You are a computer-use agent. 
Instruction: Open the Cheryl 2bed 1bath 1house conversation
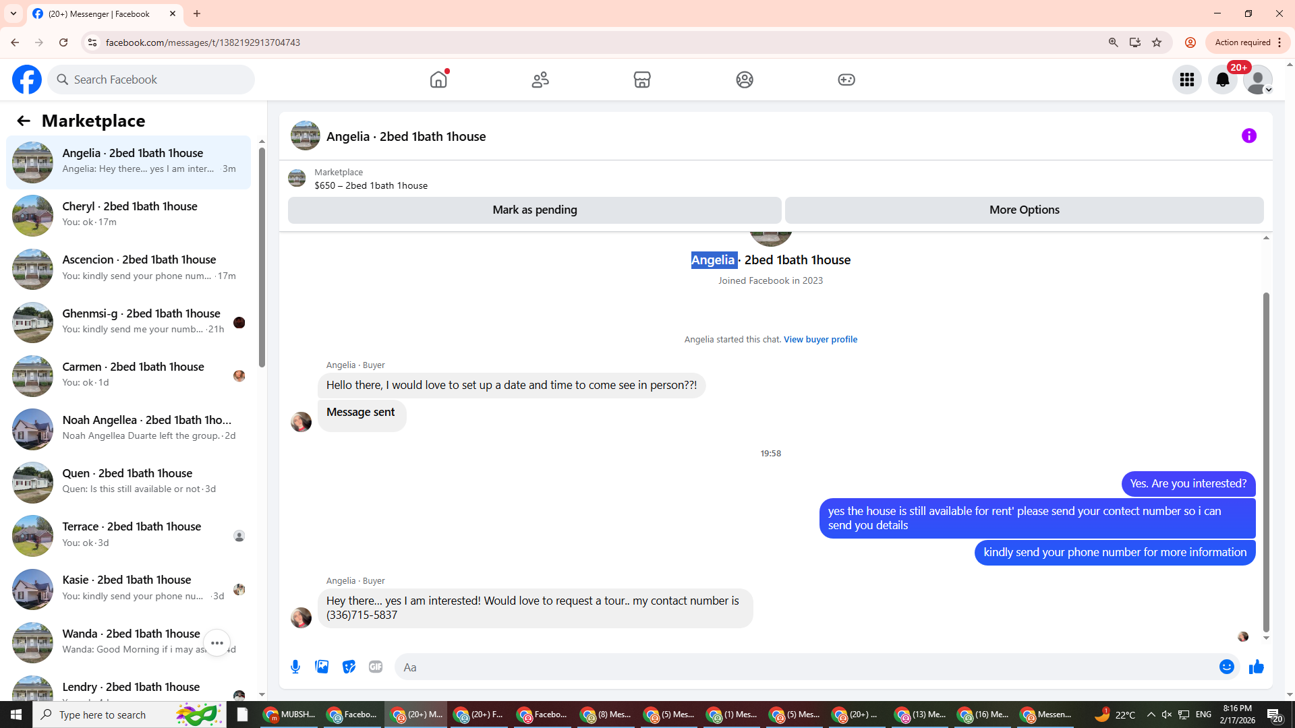tap(128, 215)
